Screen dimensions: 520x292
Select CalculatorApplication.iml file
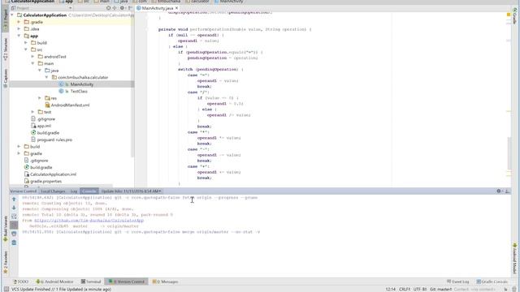(x=53, y=174)
